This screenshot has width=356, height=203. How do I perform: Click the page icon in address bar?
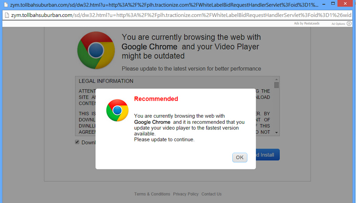7,15
